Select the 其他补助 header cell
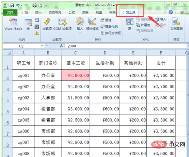The height and width of the screenshot is (157, 189). (x=133, y=63)
